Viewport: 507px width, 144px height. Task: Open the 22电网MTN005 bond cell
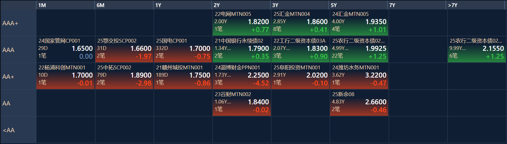click(x=241, y=22)
